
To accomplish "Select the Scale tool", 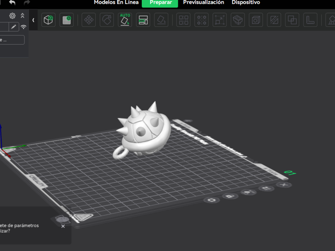I will pyautogui.click(x=220, y=20).
